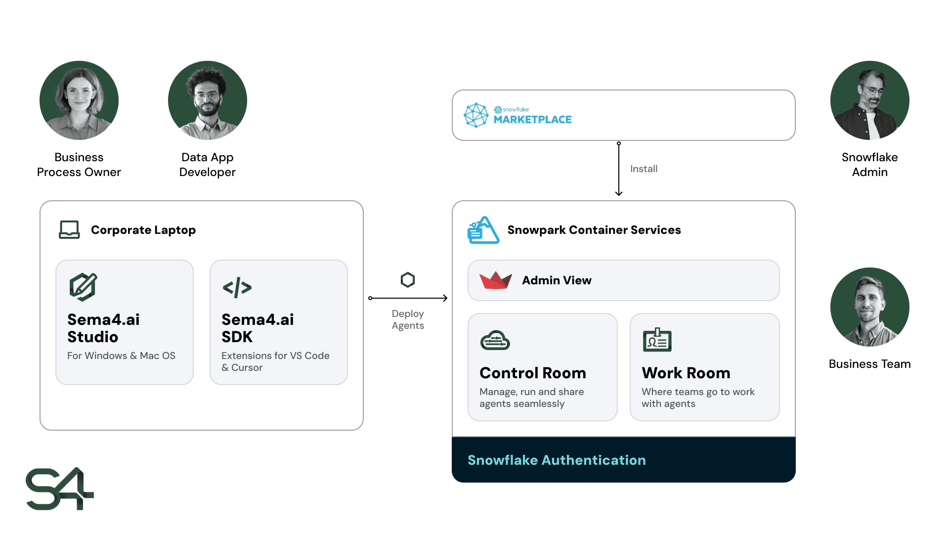949x534 pixels.
Task: Click the MARKETPLACE wordmark text
Action: [532, 120]
